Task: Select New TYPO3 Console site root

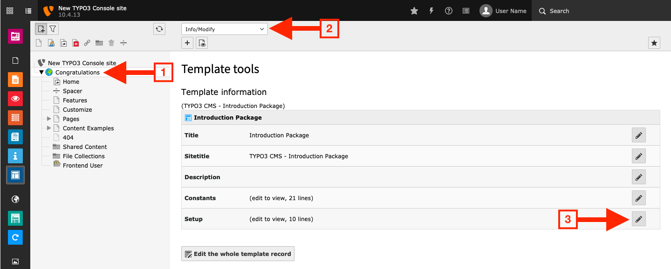Action: coord(82,63)
